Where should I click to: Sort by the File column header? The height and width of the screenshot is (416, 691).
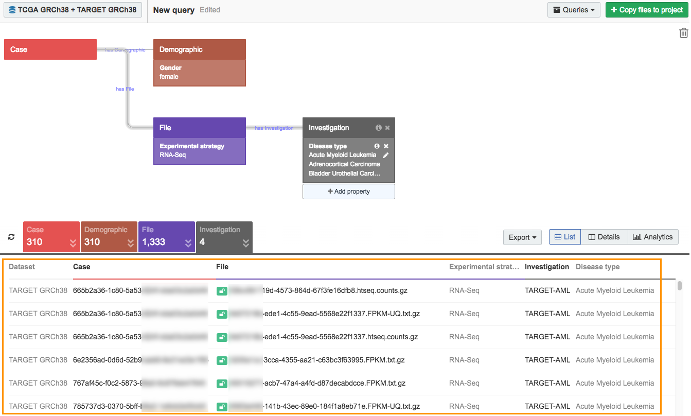[x=222, y=267]
